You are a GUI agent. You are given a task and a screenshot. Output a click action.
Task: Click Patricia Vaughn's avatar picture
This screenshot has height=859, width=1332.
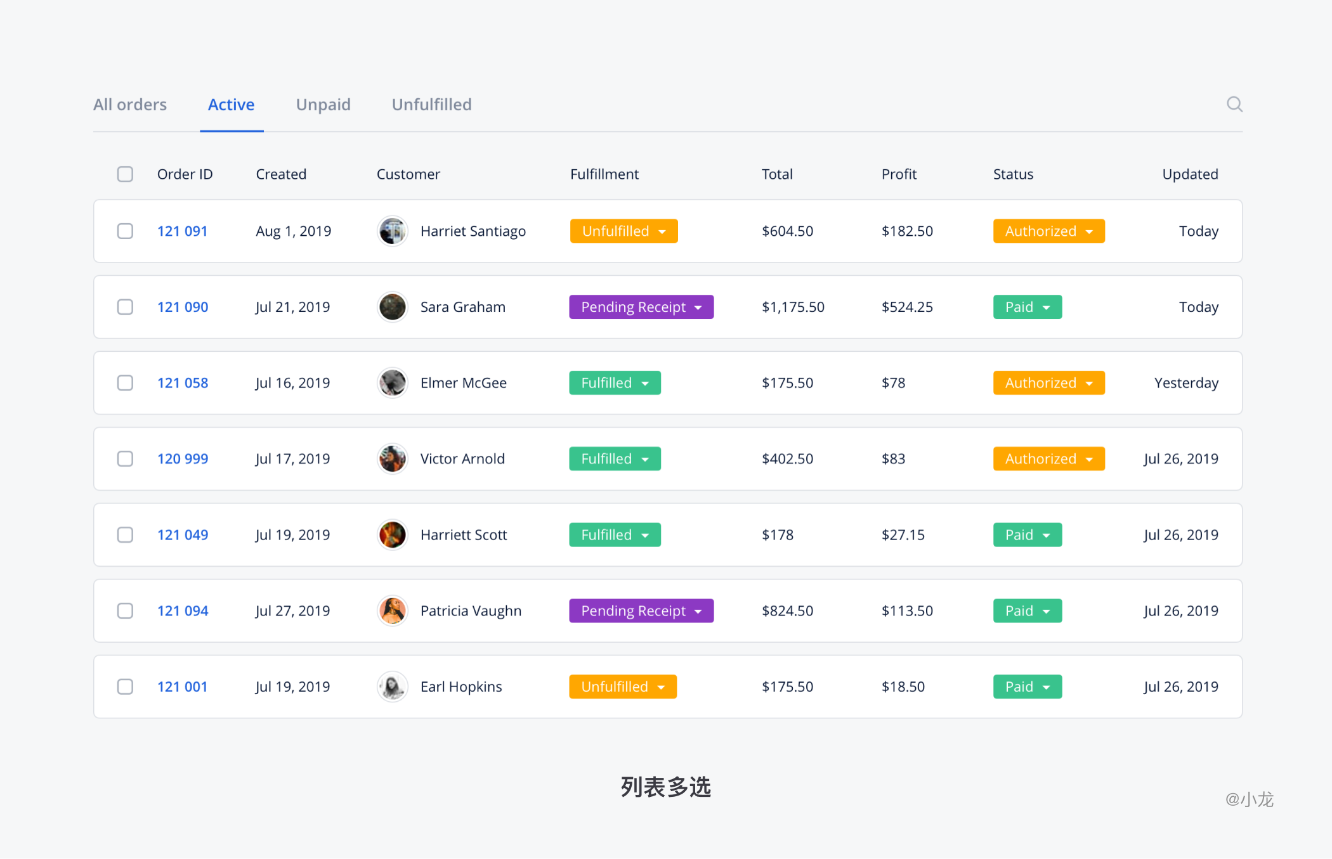tap(392, 611)
